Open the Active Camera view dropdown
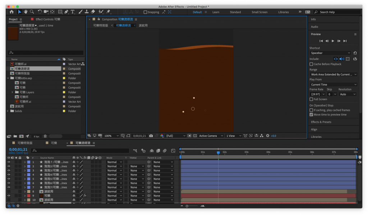This screenshot has height=215, width=368. pyautogui.click(x=210, y=136)
